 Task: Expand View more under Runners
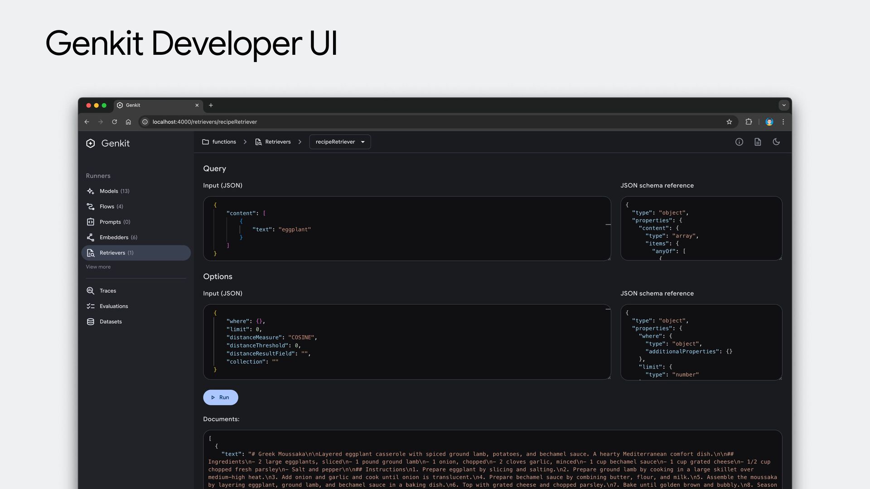(98, 267)
